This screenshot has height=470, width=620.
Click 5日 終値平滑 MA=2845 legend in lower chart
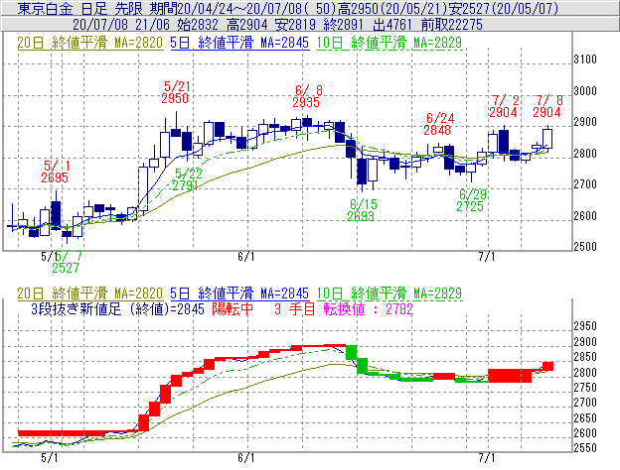(x=239, y=294)
